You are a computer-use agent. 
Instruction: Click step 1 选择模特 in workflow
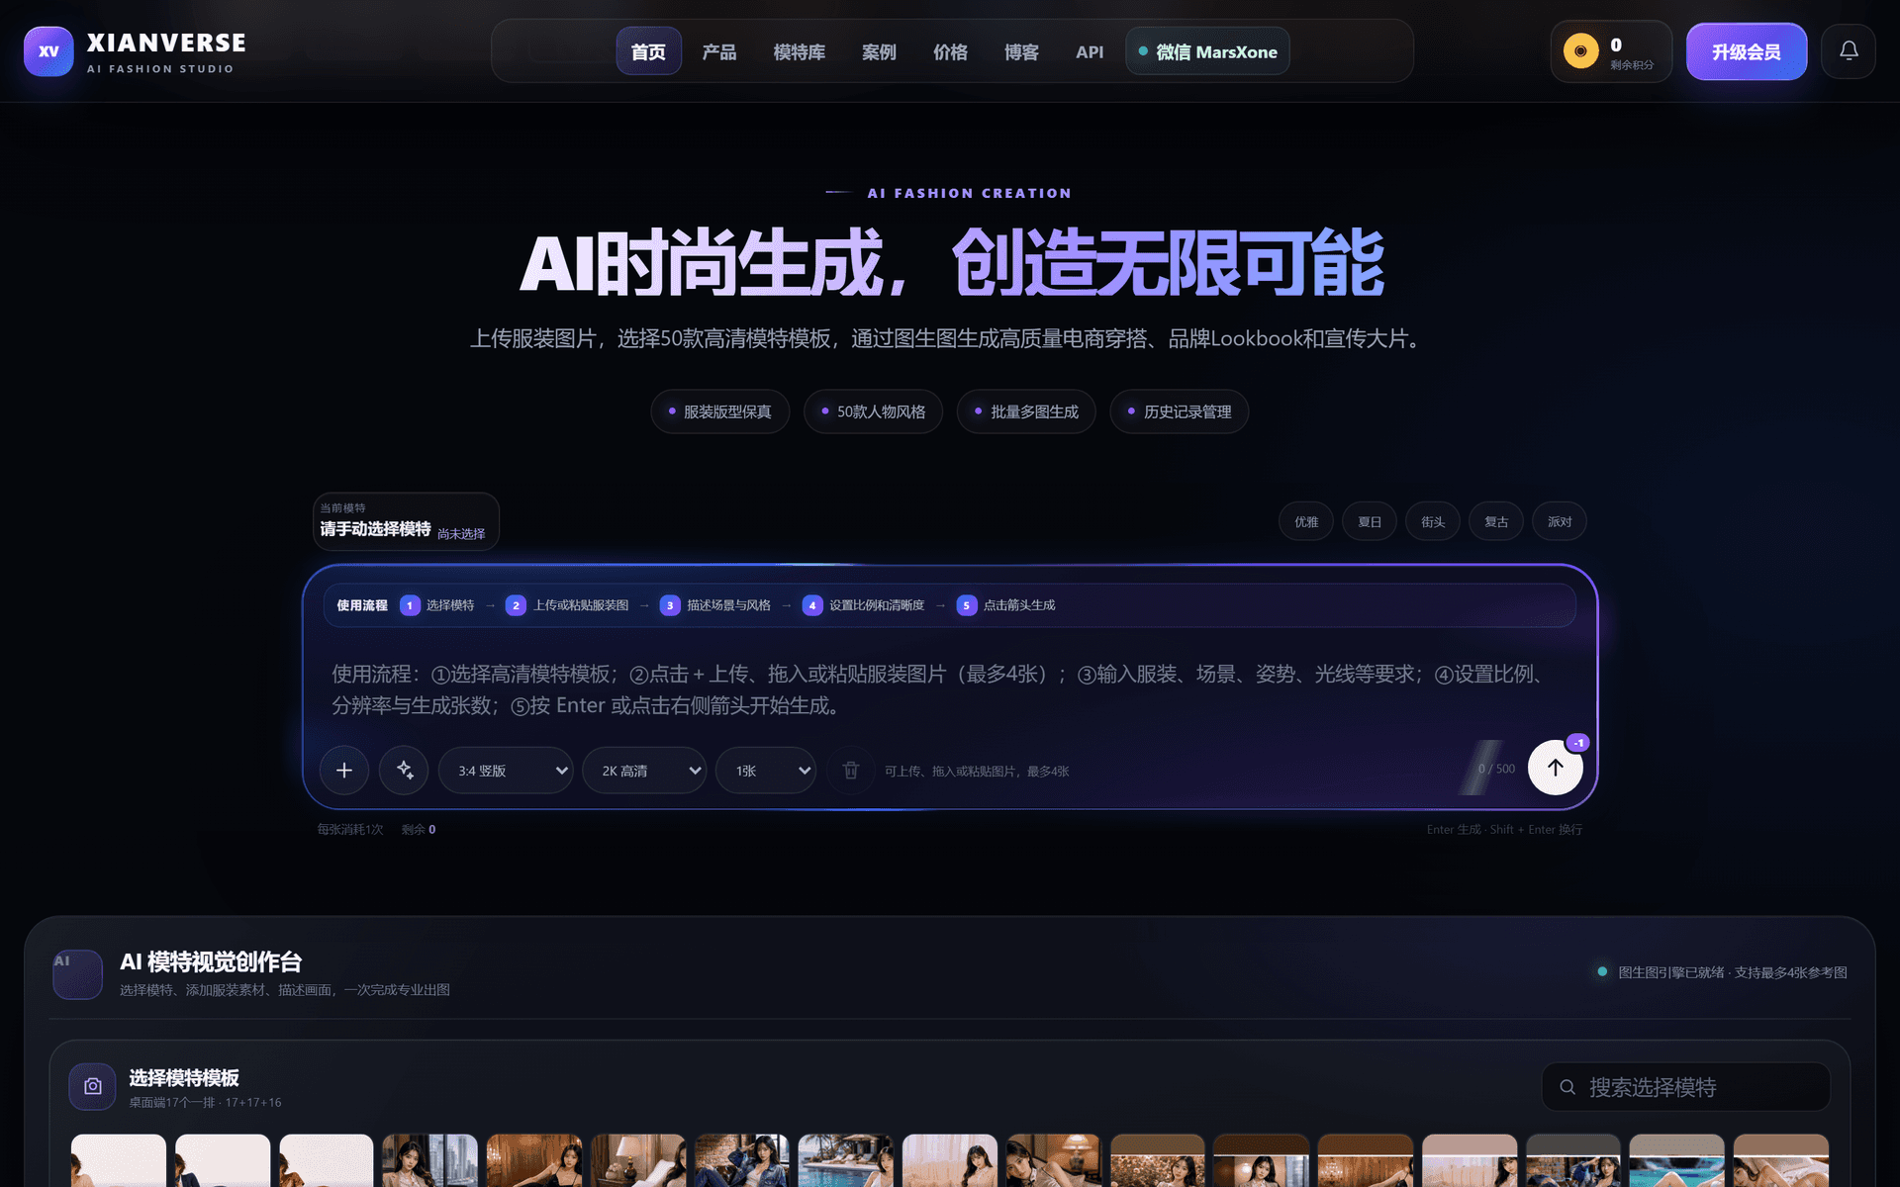click(437, 605)
